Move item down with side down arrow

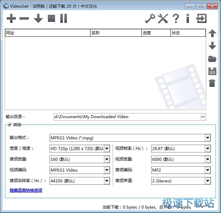tap(212, 45)
